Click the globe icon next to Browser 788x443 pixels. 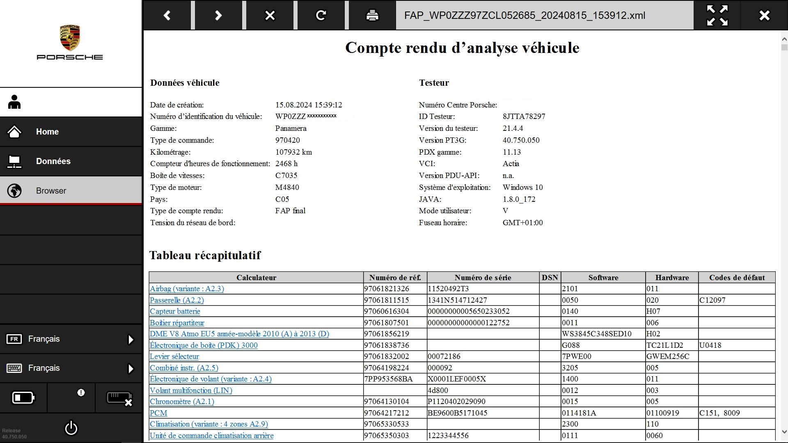[14, 191]
